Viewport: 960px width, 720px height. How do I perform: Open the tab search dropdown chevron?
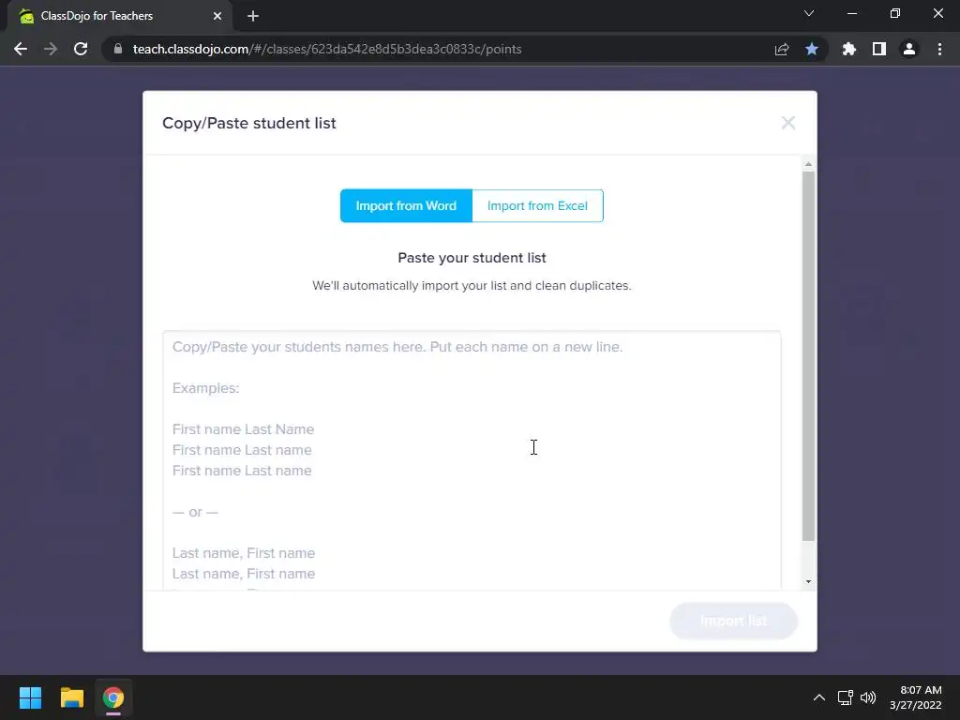pyautogui.click(x=809, y=13)
